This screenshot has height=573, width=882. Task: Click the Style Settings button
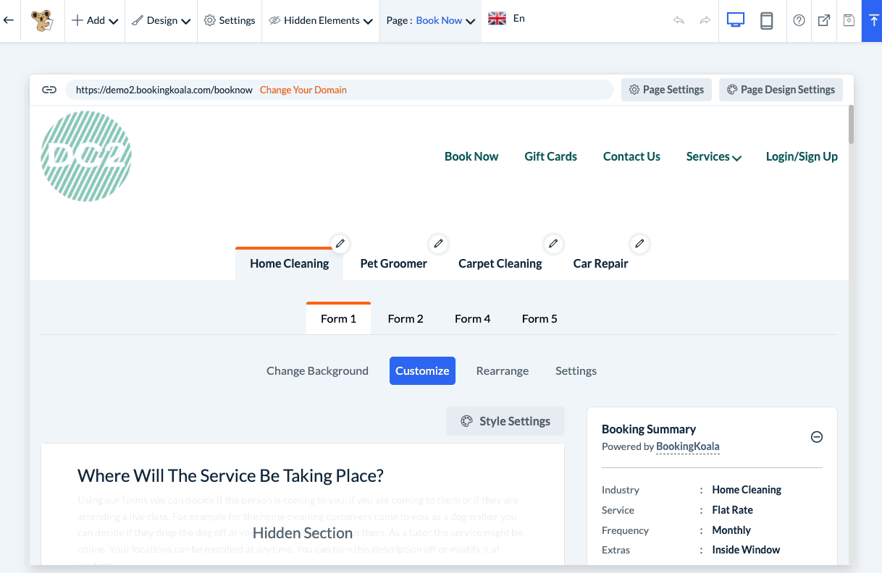(x=505, y=421)
